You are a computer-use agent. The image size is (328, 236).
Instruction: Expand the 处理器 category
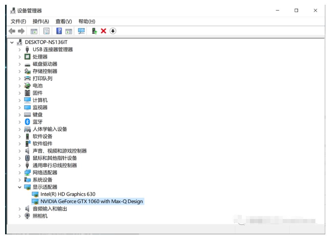(20, 57)
